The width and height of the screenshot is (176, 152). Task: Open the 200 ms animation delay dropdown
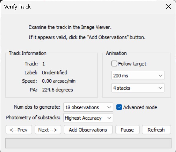(x=138, y=75)
